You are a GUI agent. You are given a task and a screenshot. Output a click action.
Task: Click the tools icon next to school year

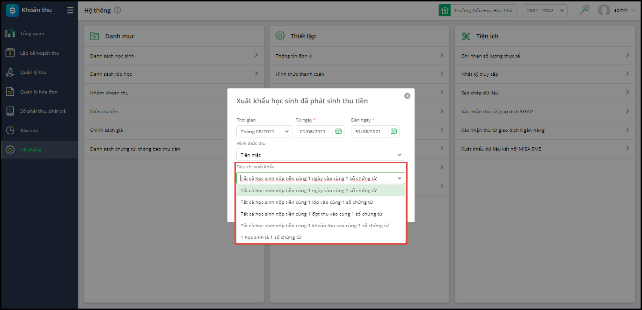584,10
